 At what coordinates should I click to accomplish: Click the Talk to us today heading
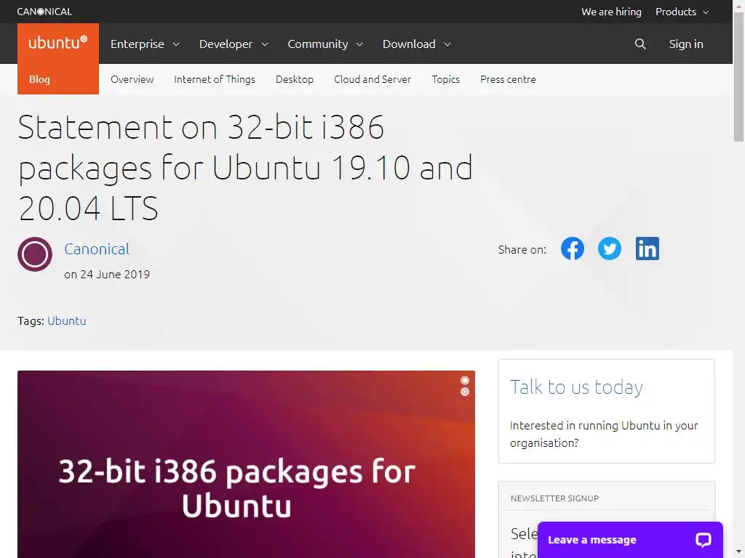[576, 387]
